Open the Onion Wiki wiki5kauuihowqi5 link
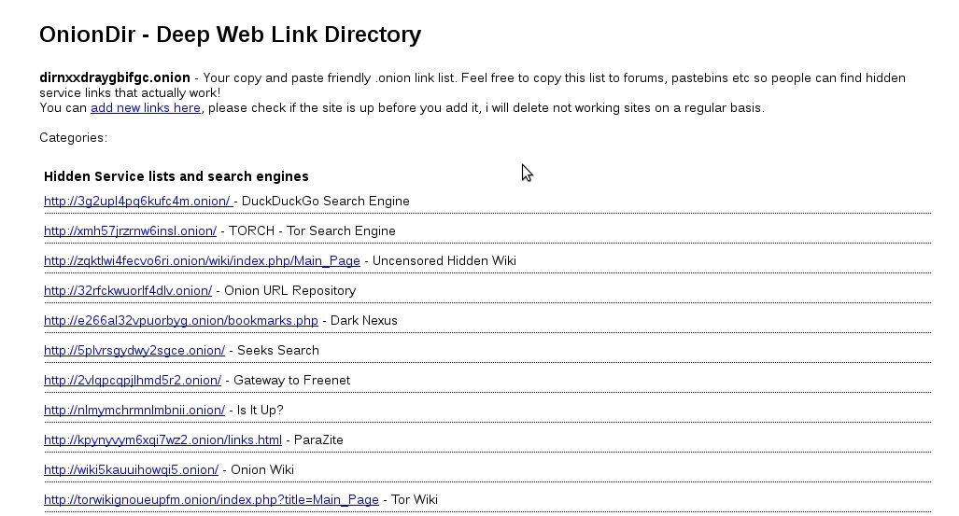Screen dimensions: 959x516 (131, 470)
